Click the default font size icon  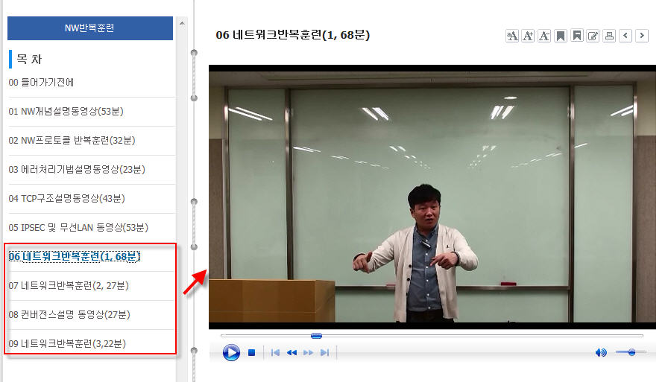coord(512,36)
